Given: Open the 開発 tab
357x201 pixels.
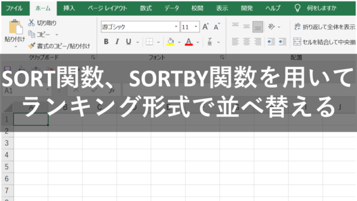Looking at the screenshot, I should click(247, 8).
